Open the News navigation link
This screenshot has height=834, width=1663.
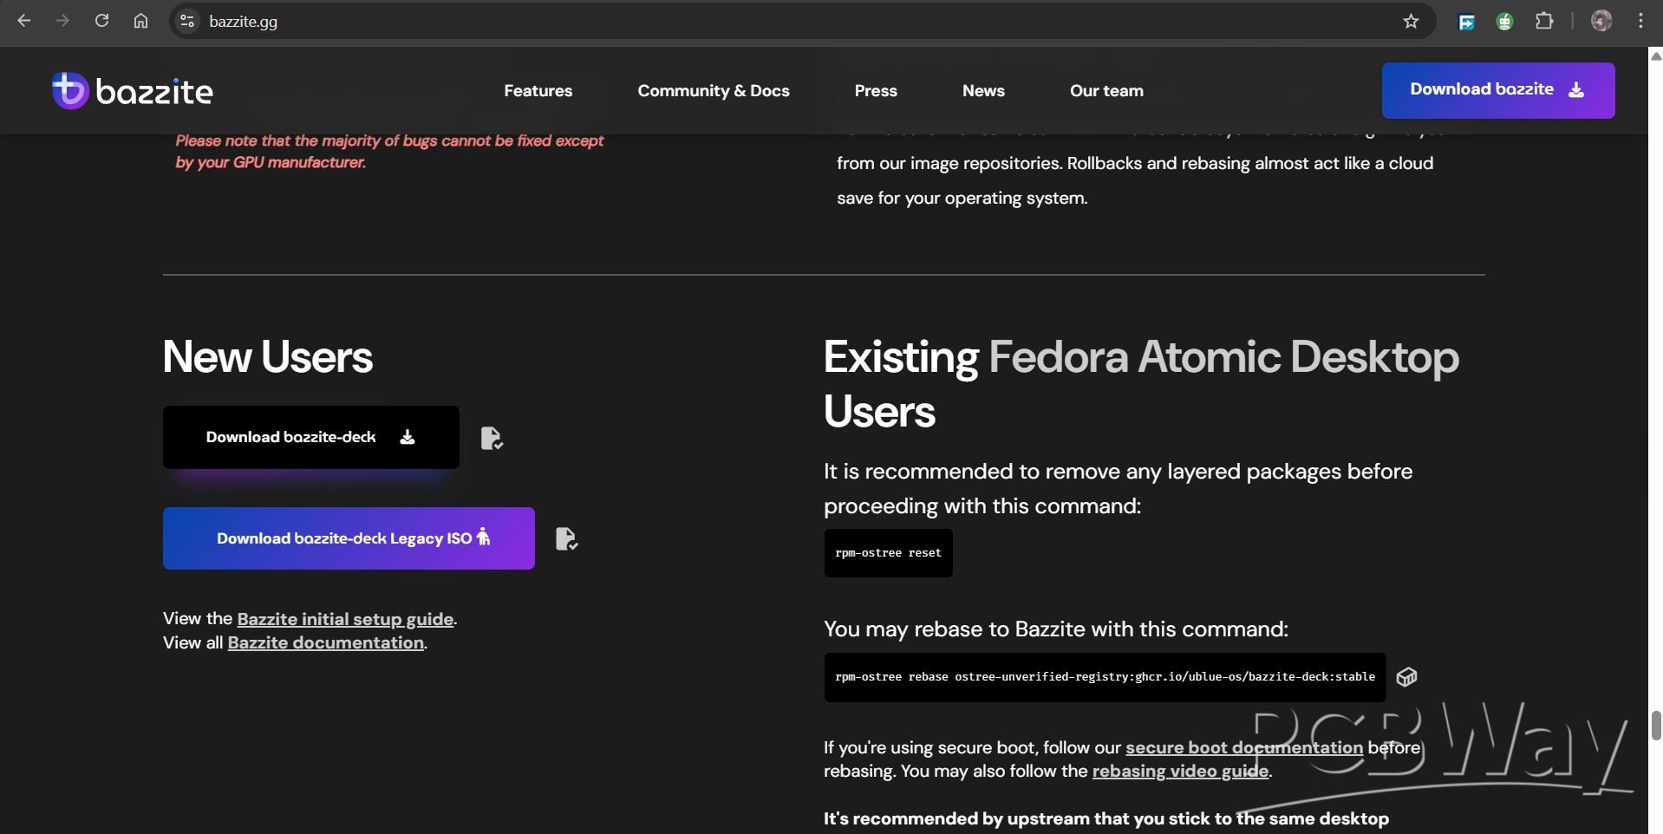pos(982,91)
